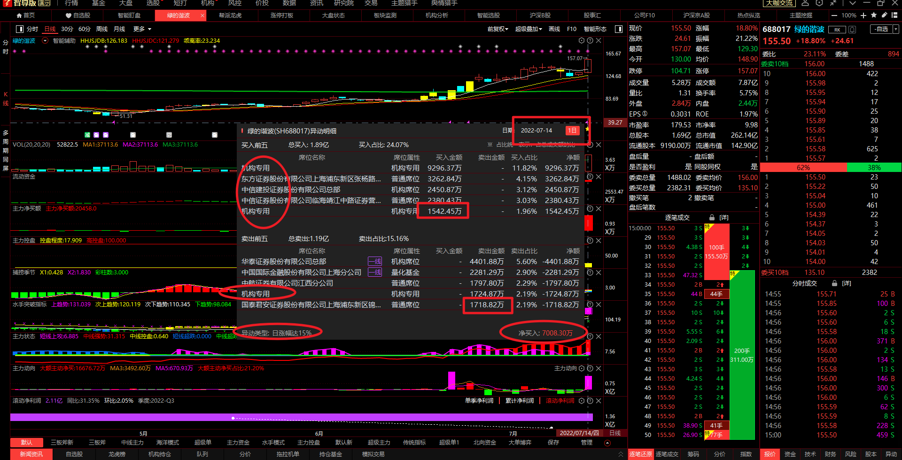Select the 主力控盘 template

(x=309, y=442)
